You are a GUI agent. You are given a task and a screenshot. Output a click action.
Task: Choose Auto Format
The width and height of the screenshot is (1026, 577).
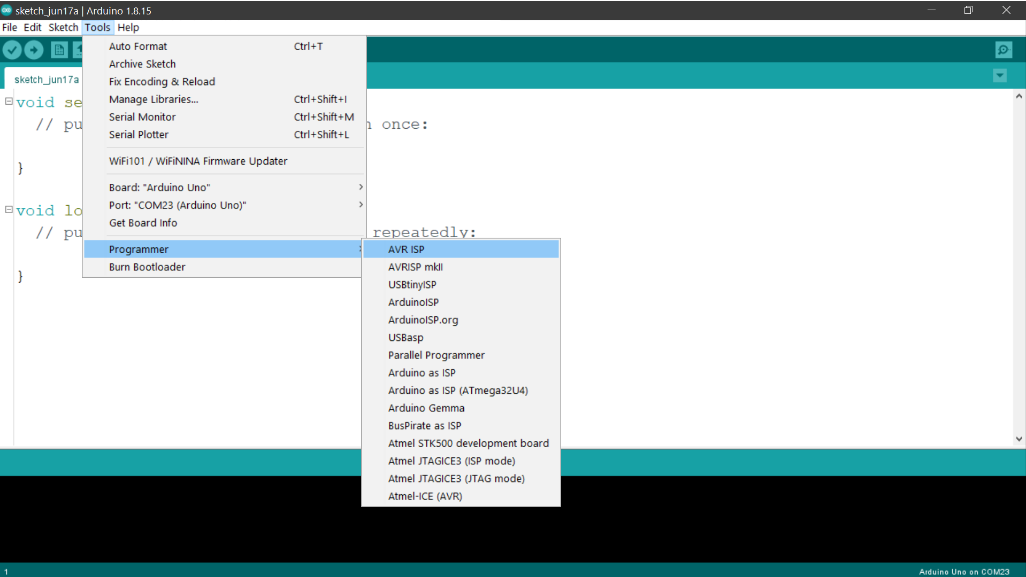(224, 46)
